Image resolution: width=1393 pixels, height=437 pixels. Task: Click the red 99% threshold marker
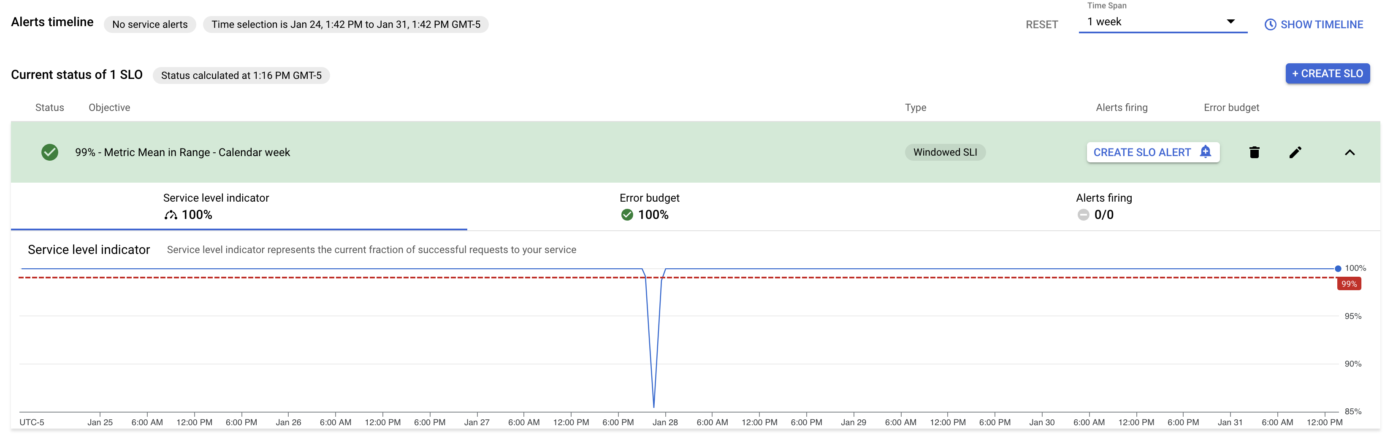pyautogui.click(x=1349, y=284)
